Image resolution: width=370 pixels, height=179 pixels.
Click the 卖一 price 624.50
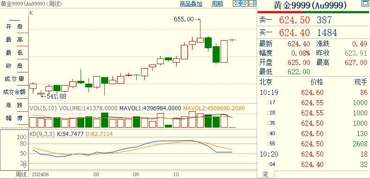pos(294,20)
